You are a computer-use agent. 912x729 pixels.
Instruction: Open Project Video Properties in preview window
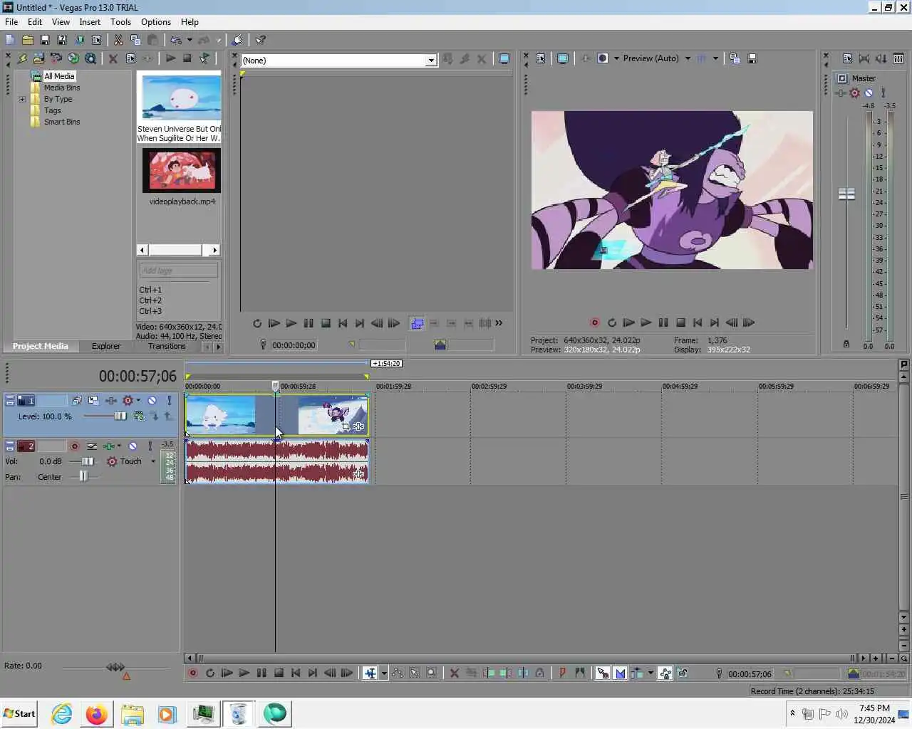coord(541,58)
